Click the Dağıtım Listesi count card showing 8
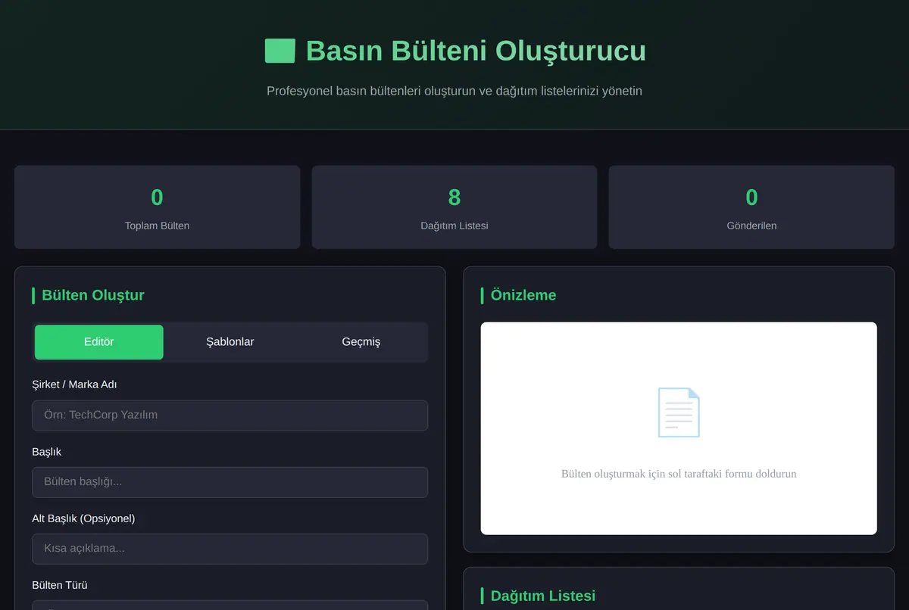 (x=454, y=207)
